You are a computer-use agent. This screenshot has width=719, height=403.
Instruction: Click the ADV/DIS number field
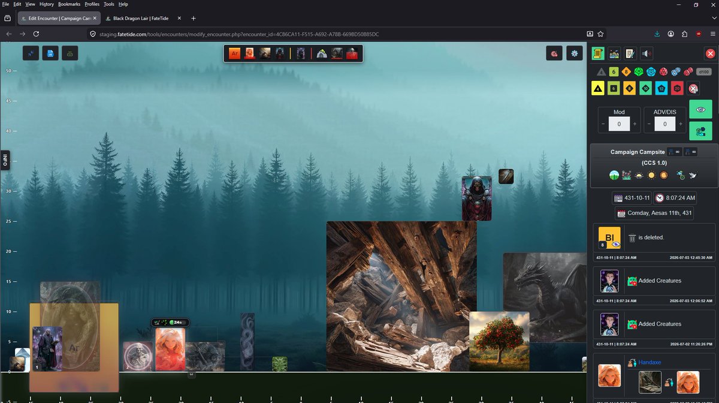(x=665, y=124)
